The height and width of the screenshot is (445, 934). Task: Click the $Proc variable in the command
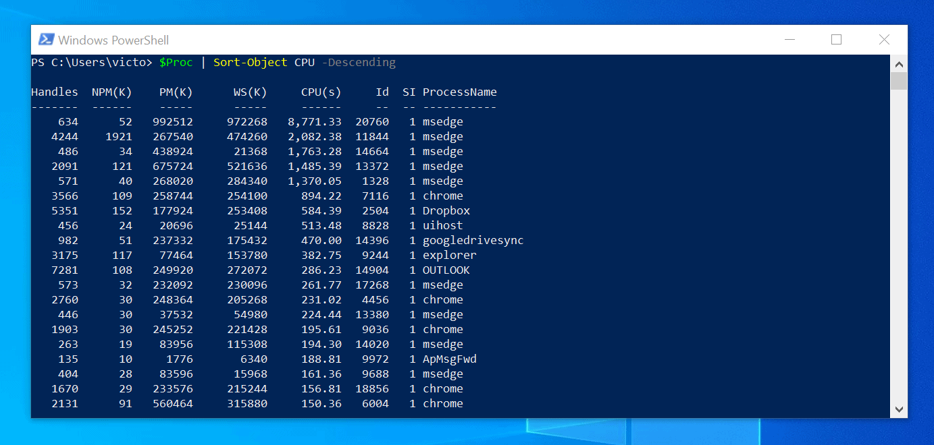[x=176, y=63]
